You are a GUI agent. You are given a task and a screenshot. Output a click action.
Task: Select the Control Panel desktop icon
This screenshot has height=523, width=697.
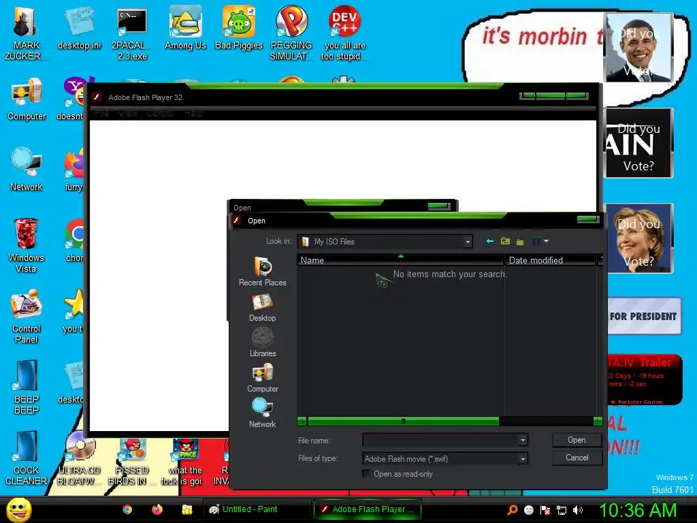tap(27, 316)
